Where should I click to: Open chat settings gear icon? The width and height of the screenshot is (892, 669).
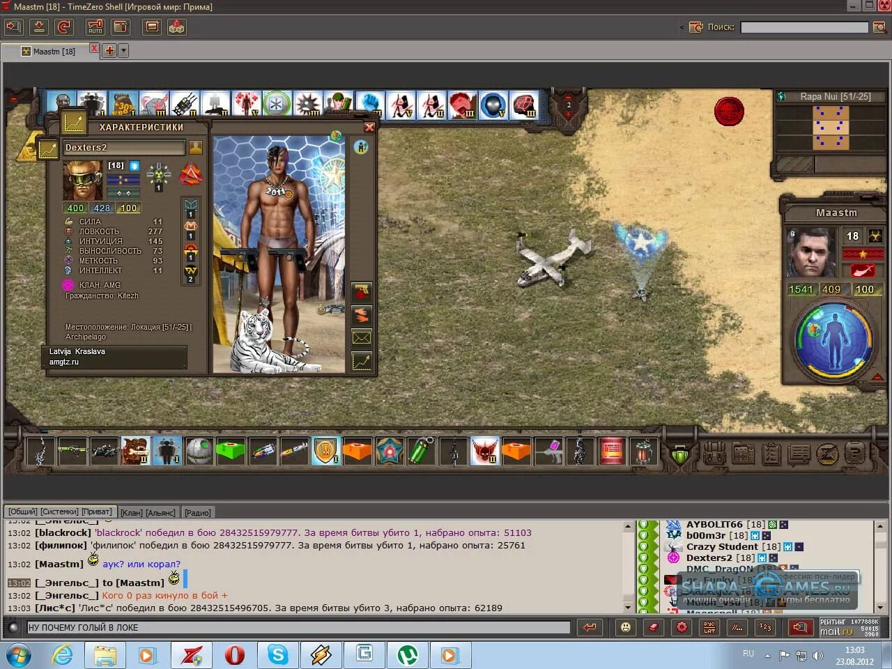[682, 627]
